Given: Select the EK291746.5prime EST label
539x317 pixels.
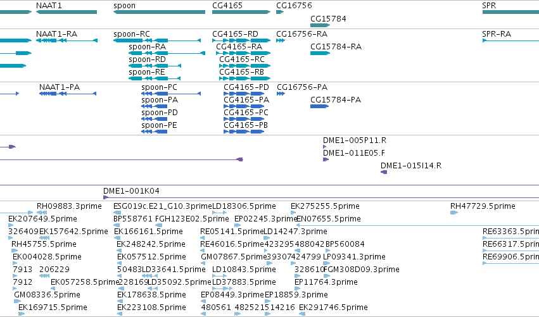Looking at the screenshot, I should tap(333, 308).
